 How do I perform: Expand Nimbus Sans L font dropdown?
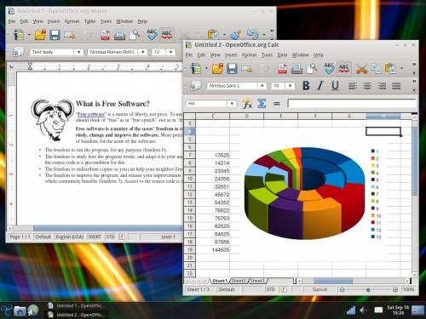[262, 86]
